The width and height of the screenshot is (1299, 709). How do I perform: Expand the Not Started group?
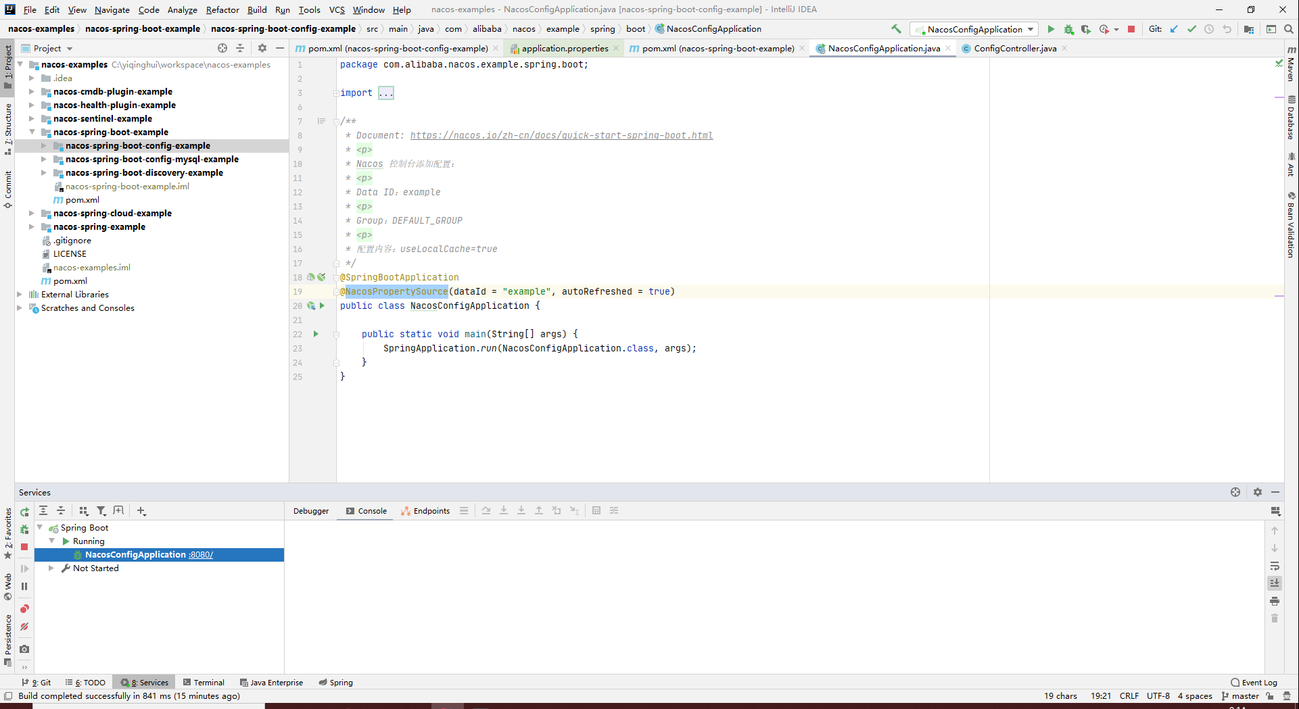(51, 568)
